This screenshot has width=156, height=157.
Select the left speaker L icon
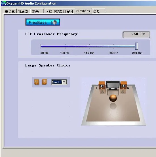[x=37, y=82]
